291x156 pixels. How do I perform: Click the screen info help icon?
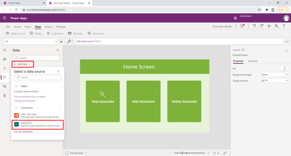pos(243,50)
